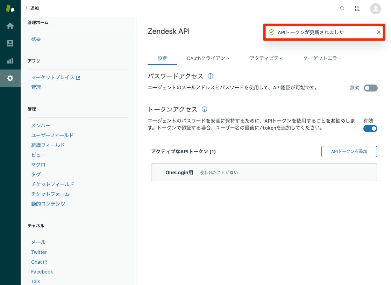Open the 概要 link

36,39
